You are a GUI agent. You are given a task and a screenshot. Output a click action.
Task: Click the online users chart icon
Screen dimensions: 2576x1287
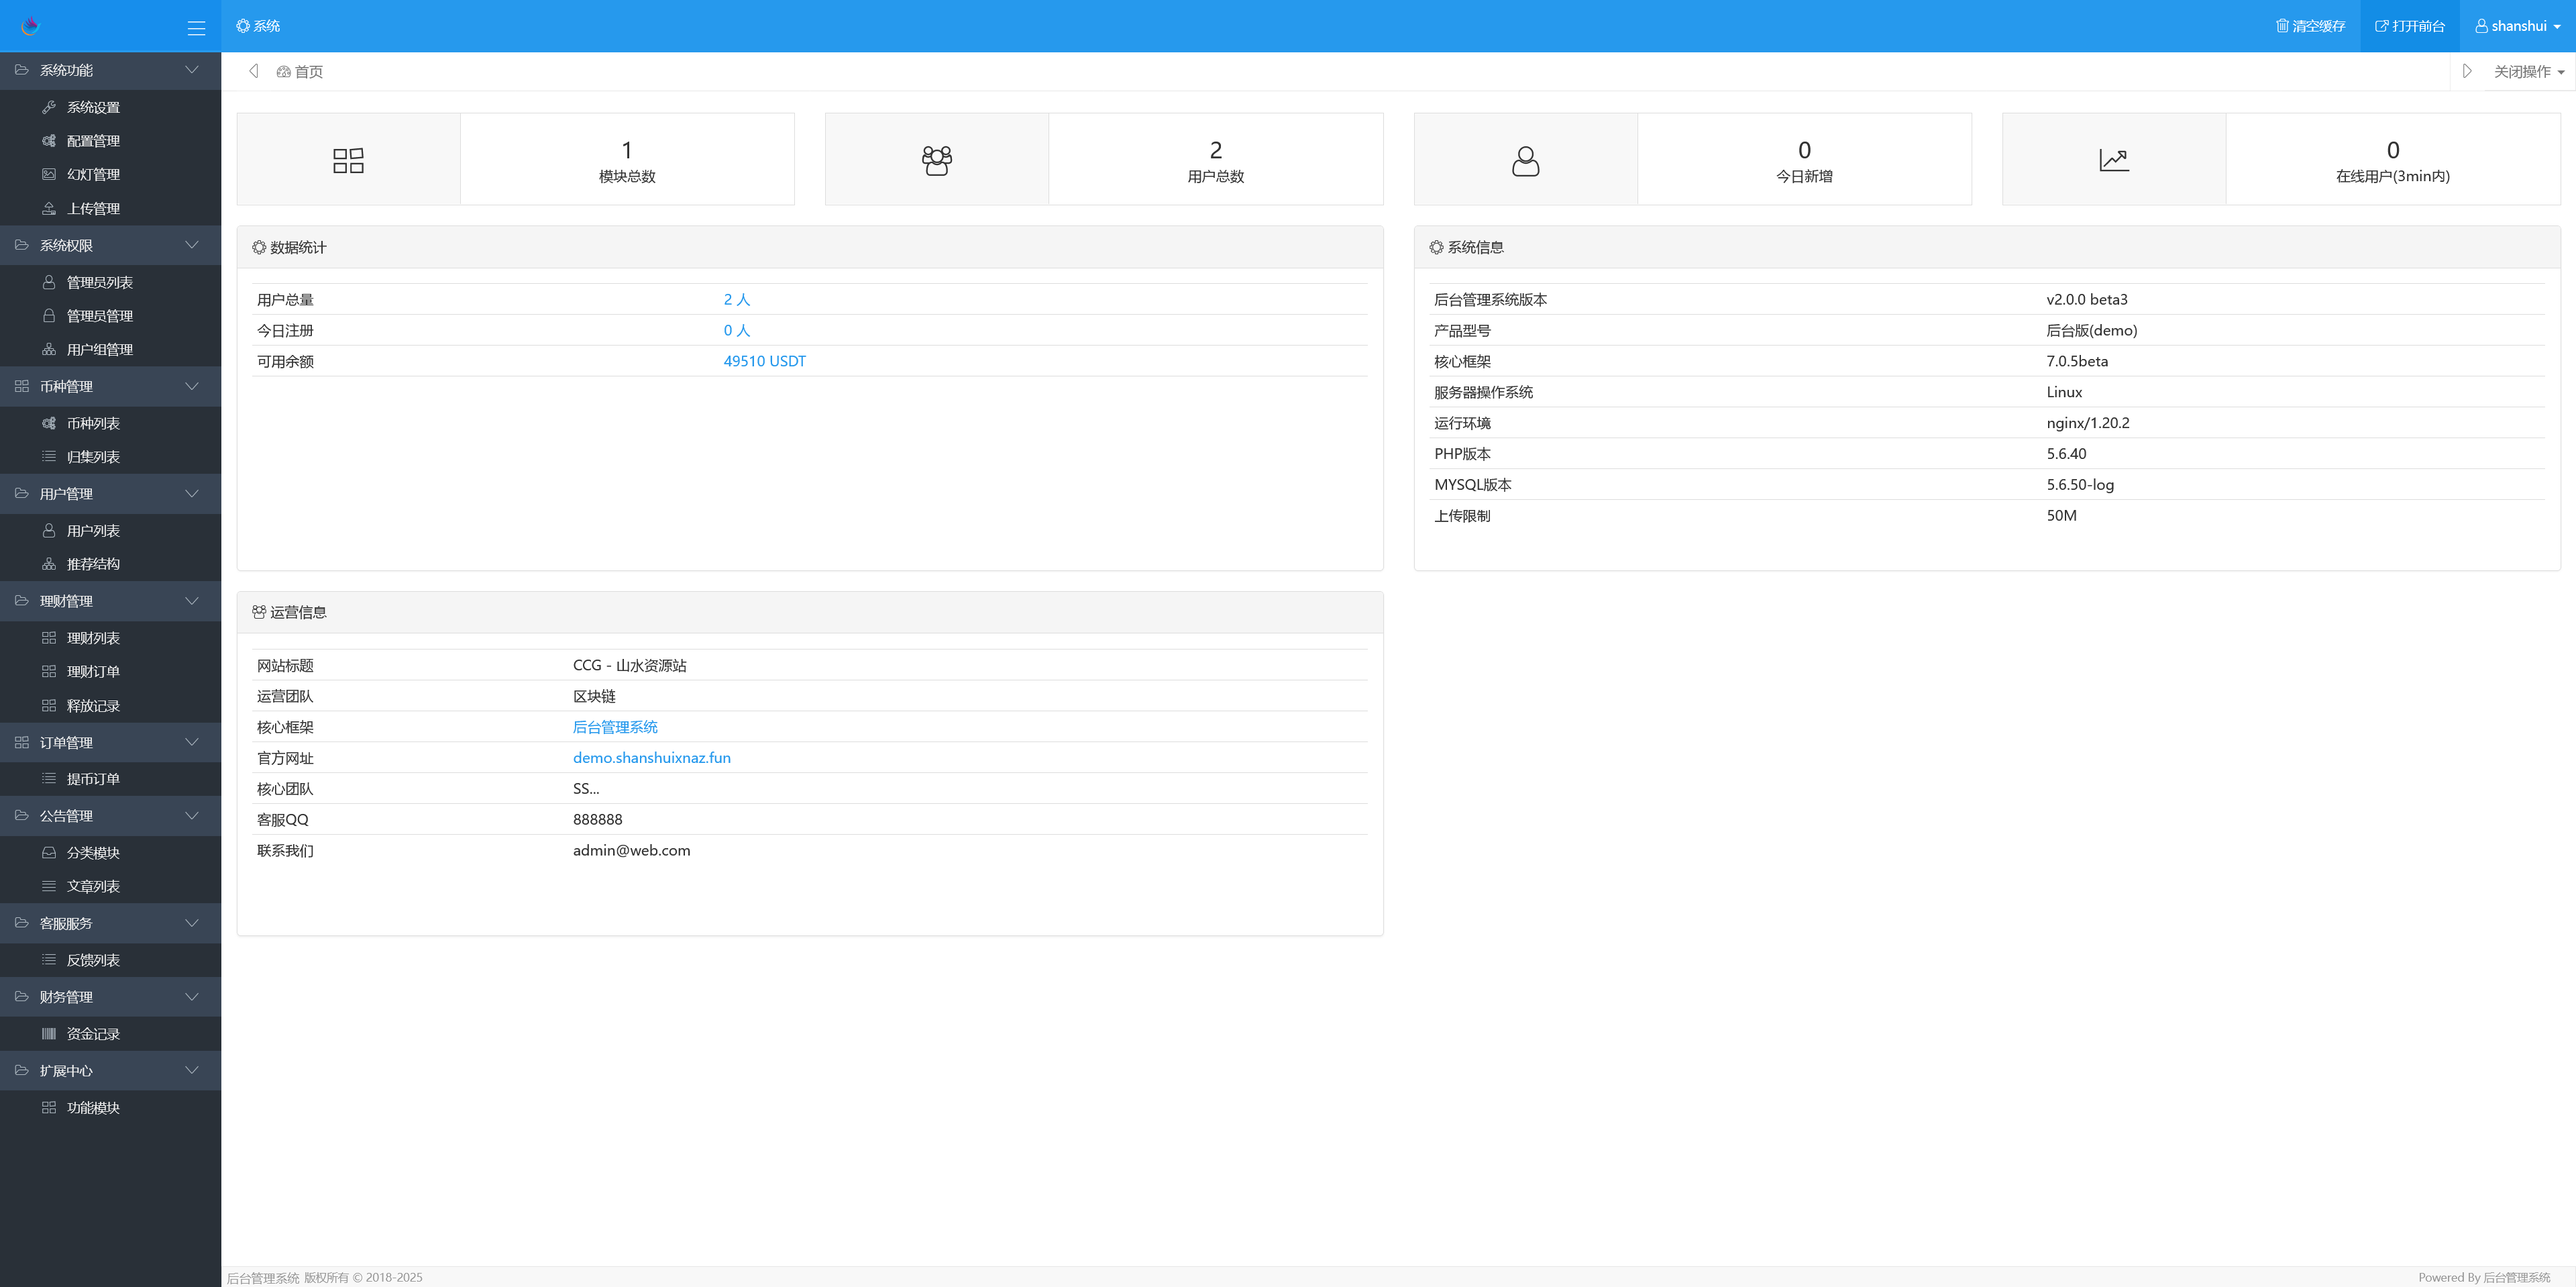click(x=2113, y=160)
